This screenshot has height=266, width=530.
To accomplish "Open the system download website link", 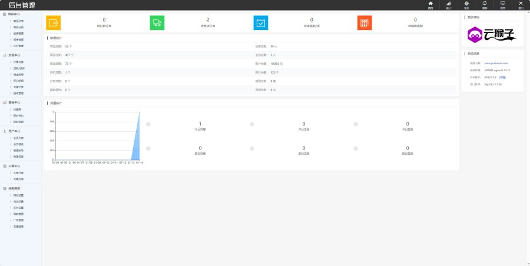I will coord(496,62).
